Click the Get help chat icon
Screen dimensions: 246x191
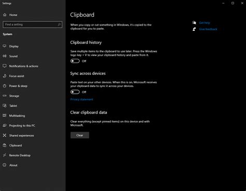coord(194,22)
